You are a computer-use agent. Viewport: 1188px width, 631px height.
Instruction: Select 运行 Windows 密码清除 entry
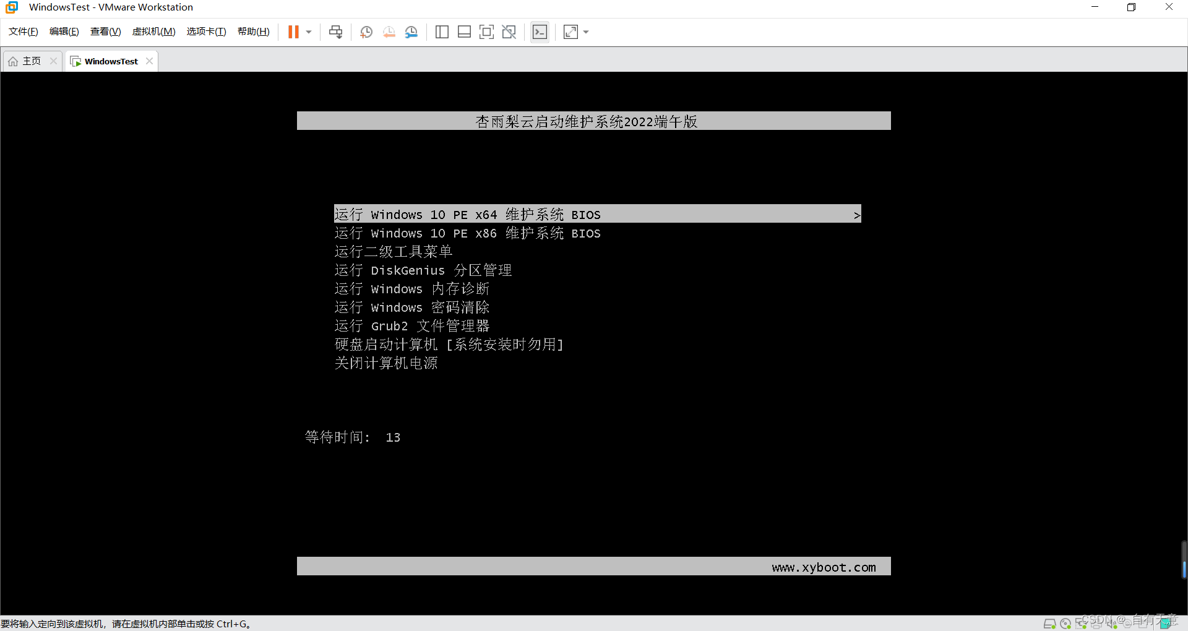pos(412,307)
